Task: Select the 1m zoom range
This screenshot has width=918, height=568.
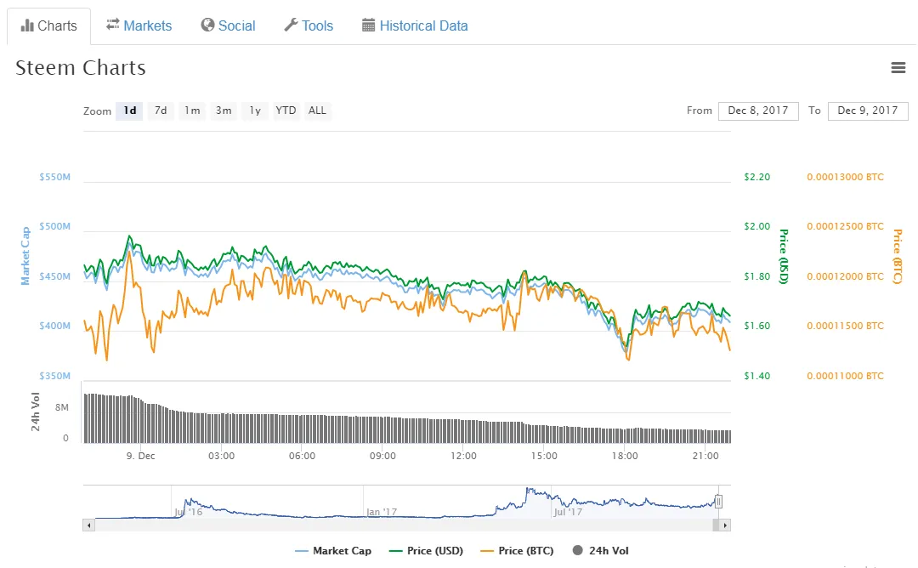Action: pos(192,111)
